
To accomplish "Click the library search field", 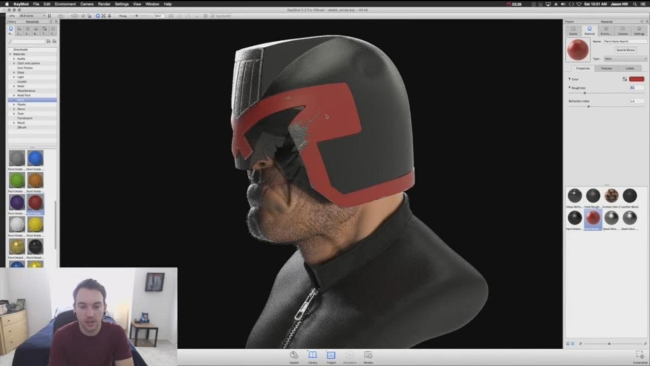I will [26, 41].
